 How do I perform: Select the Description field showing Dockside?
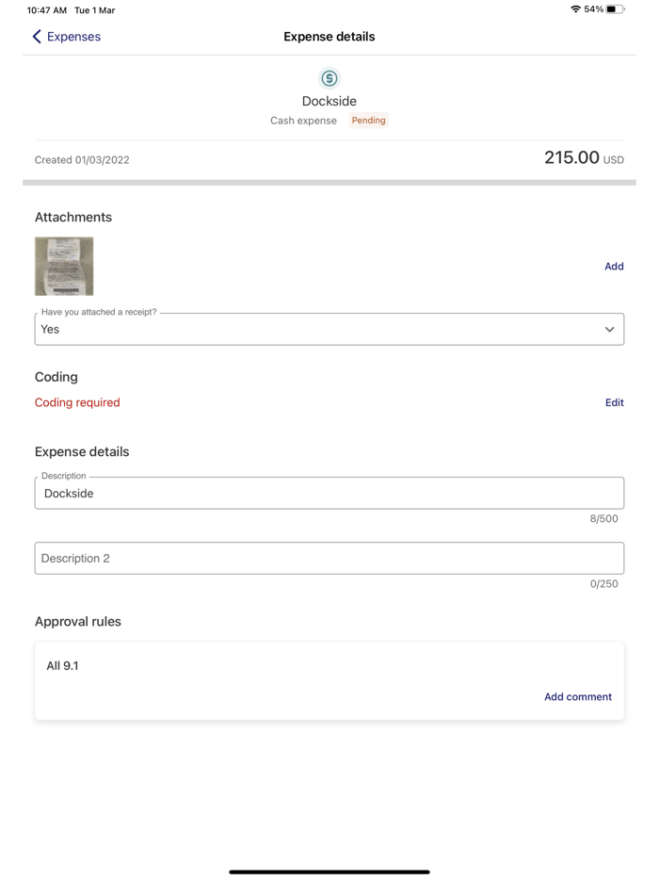tap(329, 493)
